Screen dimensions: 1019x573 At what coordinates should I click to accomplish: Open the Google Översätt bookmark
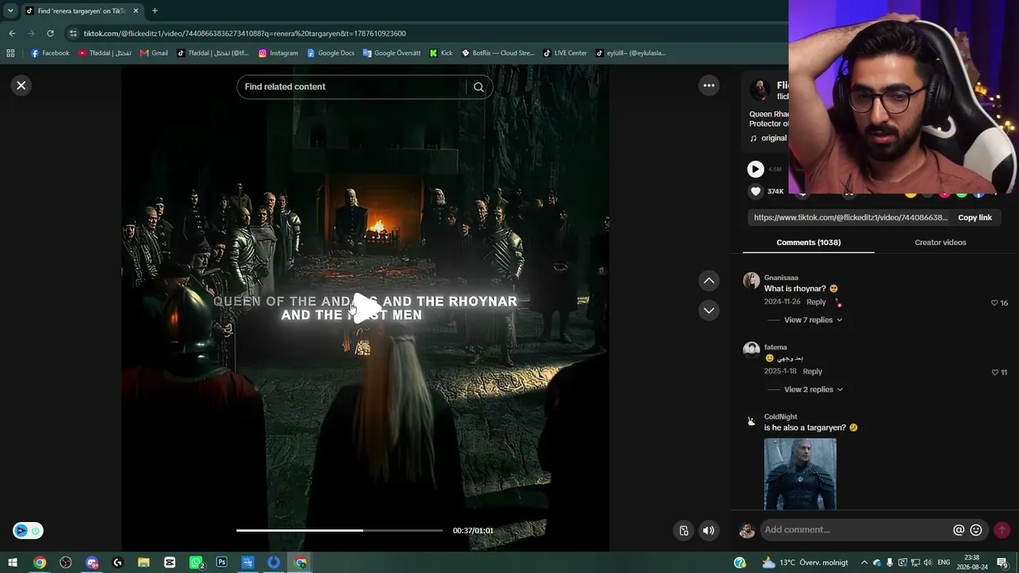392,53
